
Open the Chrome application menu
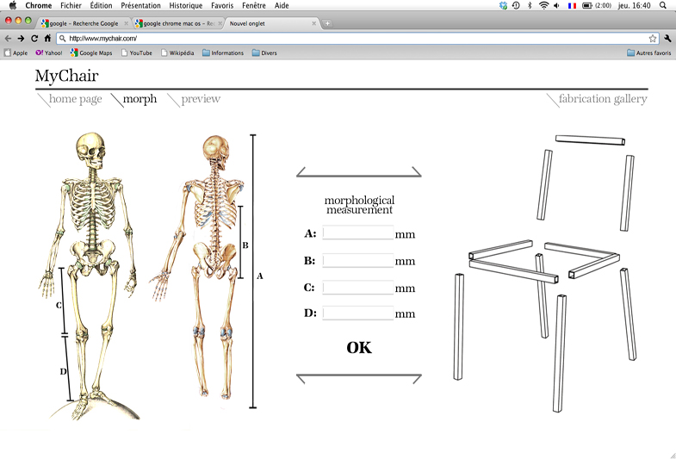pyautogui.click(x=39, y=6)
